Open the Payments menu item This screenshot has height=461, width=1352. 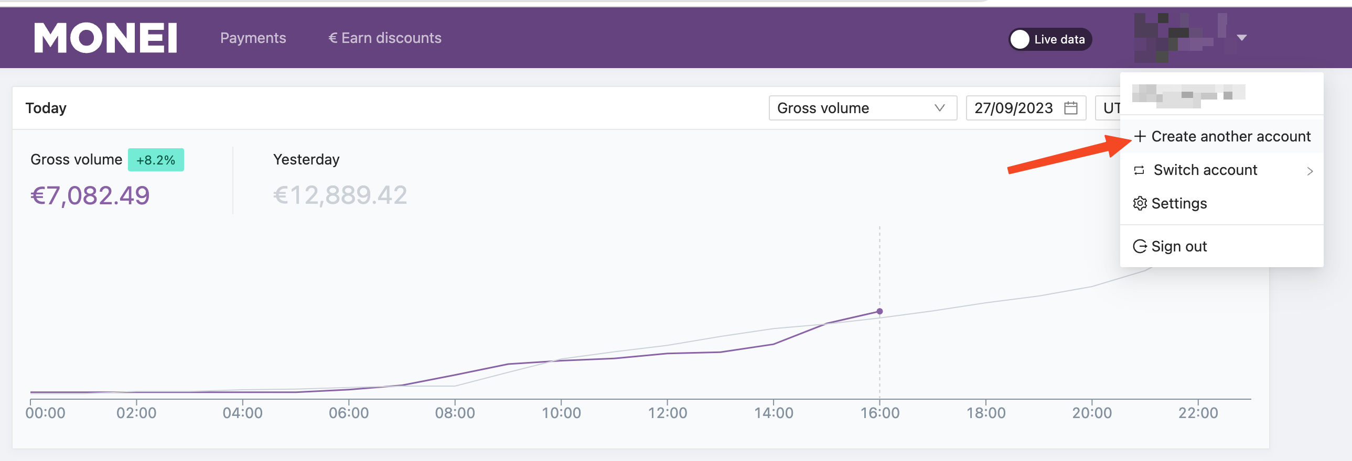pyautogui.click(x=253, y=38)
